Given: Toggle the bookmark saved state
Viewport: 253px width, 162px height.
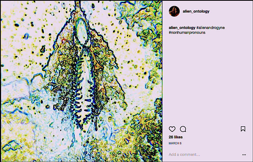Looking at the screenshot, I should point(243,129).
